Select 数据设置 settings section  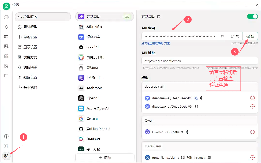pos(43,77)
